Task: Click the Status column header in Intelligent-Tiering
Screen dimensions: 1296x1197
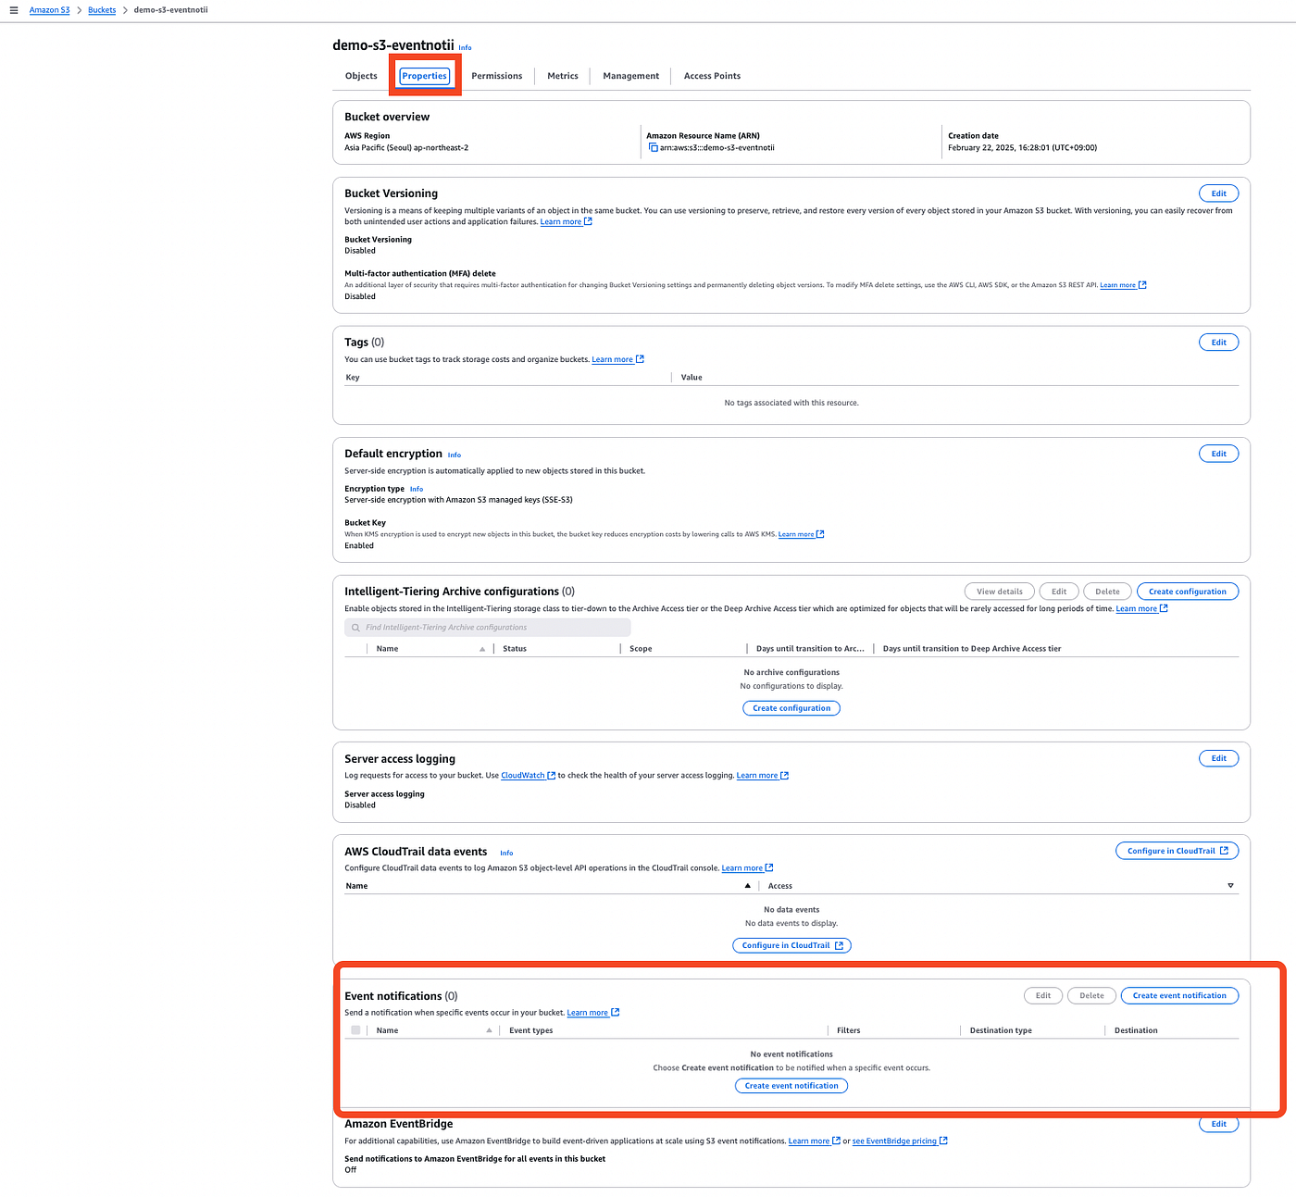Action: [515, 649]
